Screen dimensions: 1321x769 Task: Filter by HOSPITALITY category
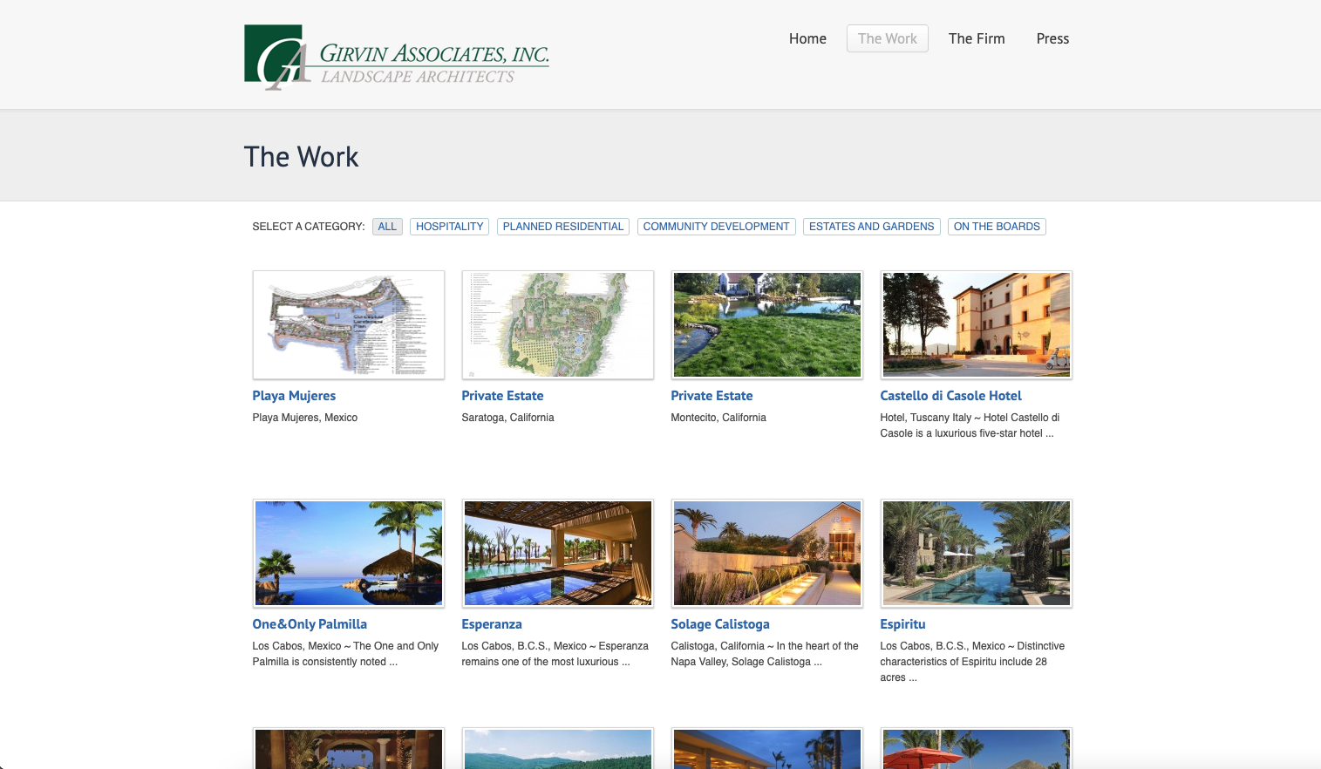pos(449,227)
